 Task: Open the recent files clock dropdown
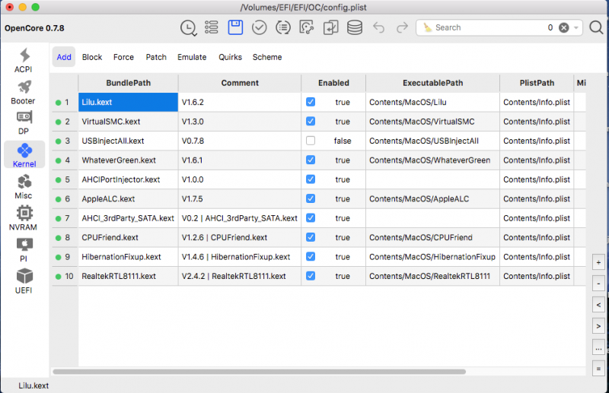(x=188, y=27)
